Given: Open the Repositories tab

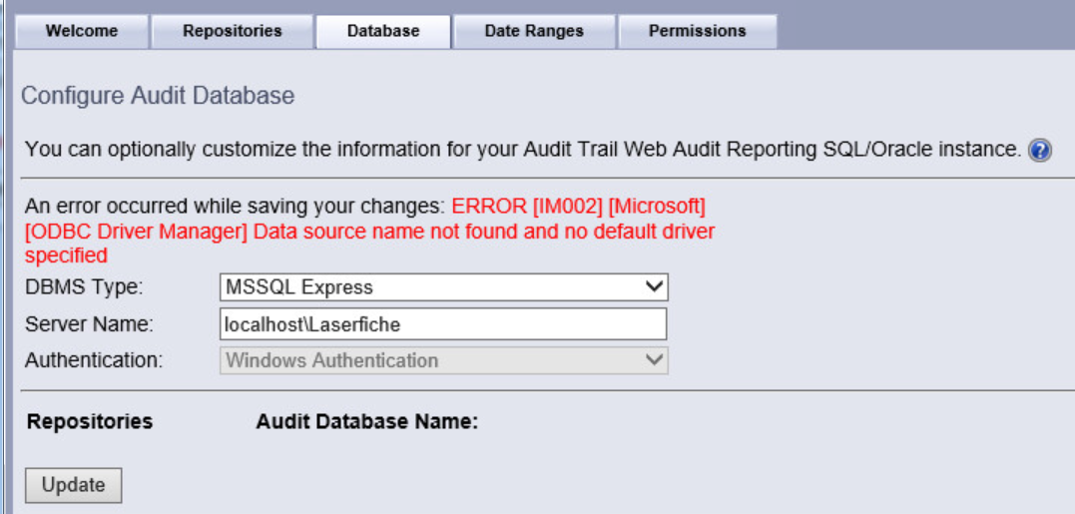Looking at the screenshot, I should pyautogui.click(x=233, y=31).
